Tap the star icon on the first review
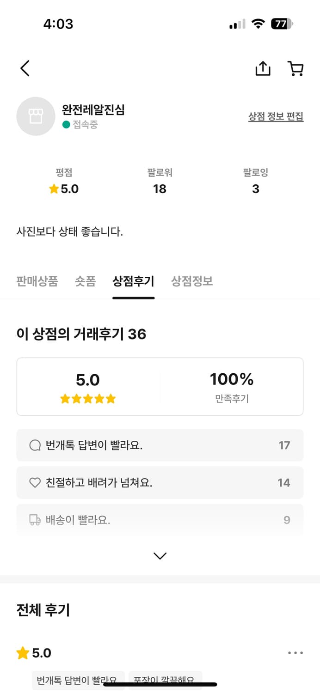The width and height of the screenshot is (320, 693). pos(23,653)
